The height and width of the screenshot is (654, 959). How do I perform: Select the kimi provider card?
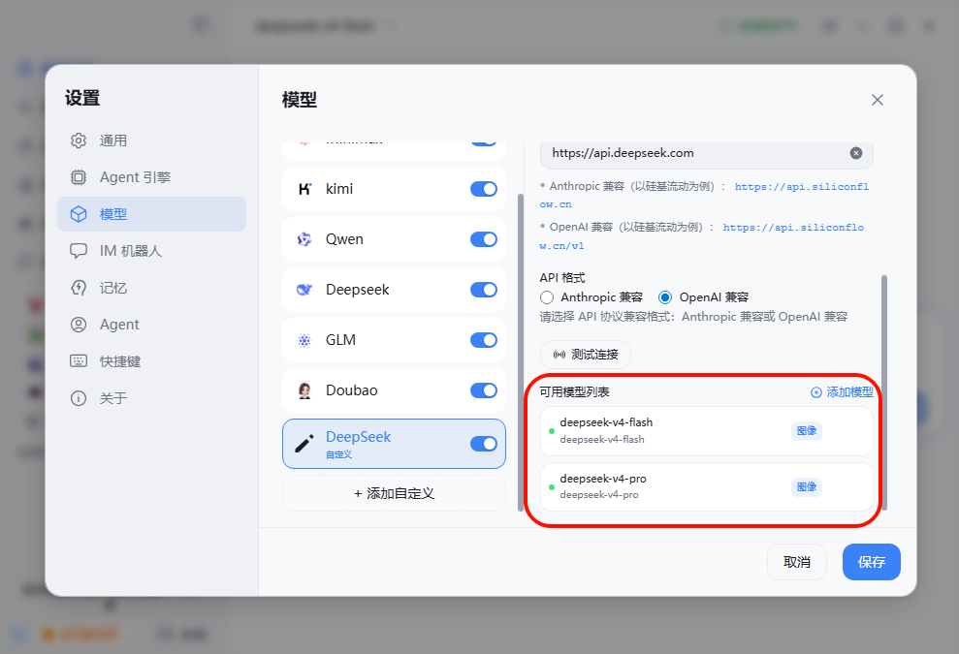click(394, 189)
